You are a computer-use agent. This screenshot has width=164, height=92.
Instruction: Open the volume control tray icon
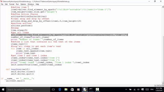[138, 89]
